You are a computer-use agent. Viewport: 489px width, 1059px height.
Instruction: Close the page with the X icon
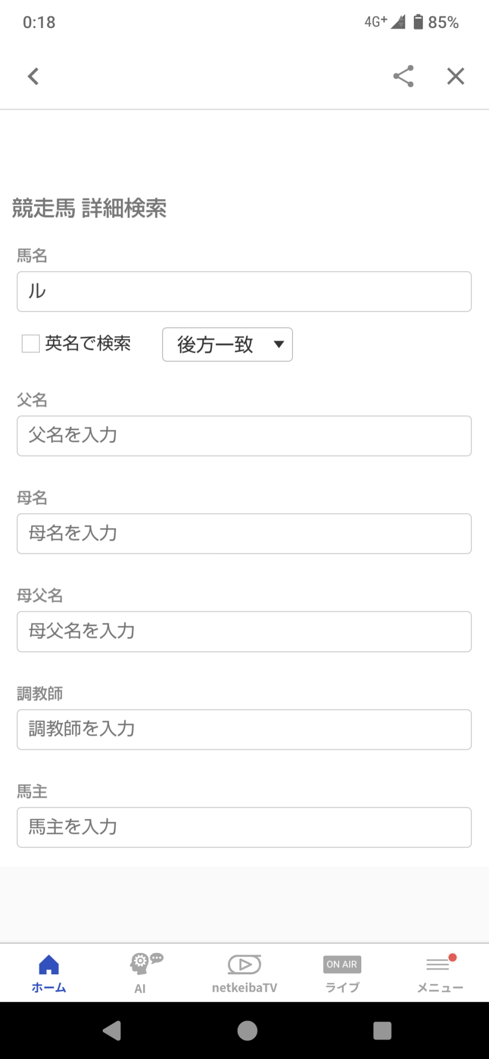click(456, 76)
